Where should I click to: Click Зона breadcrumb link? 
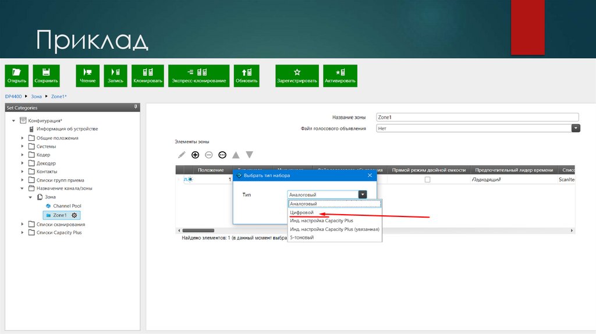[x=36, y=97]
